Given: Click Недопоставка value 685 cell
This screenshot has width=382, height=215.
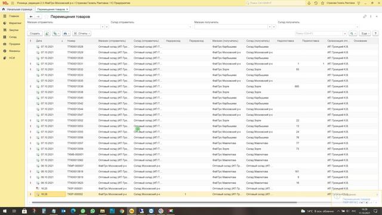Looking at the screenshot, I should [288, 86].
